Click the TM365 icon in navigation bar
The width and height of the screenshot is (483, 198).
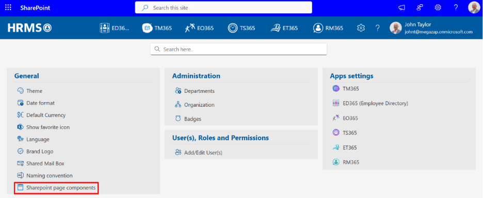[147, 28]
